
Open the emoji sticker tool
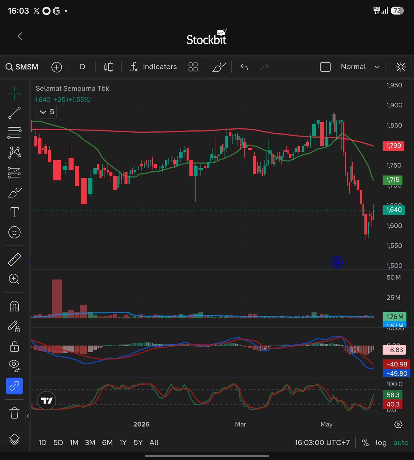click(x=15, y=232)
